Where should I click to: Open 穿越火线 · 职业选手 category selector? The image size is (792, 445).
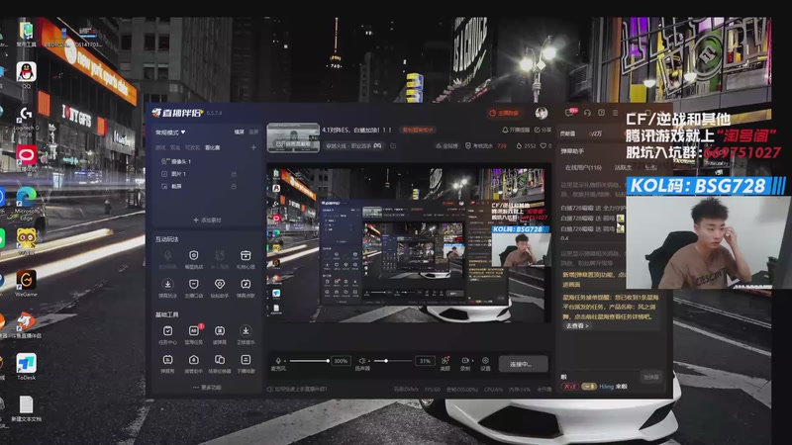(x=353, y=145)
